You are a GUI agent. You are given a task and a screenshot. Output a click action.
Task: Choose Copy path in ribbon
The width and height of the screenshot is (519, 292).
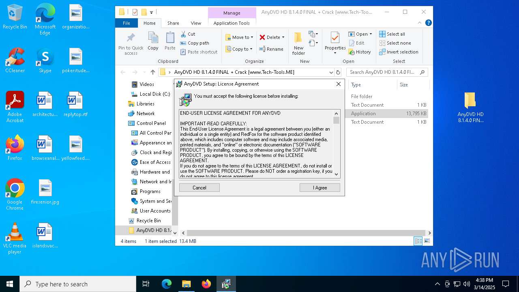pyautogui.click(x=195, y=43)
